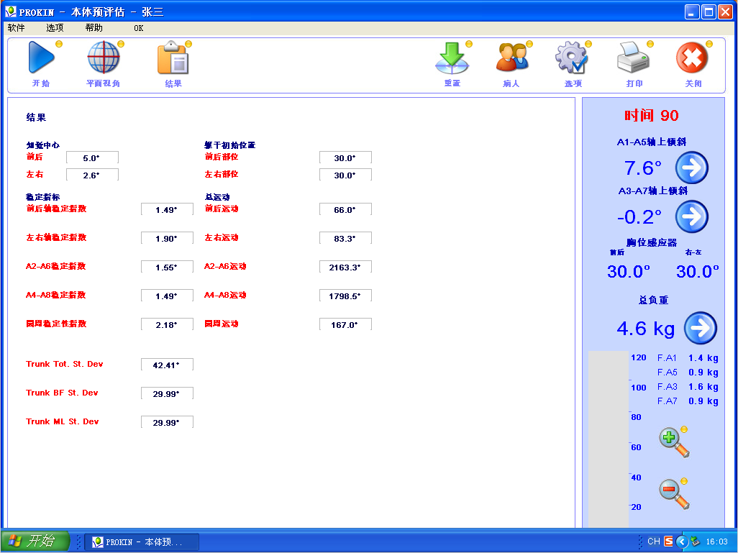Click arrow button next to 4.6 kg

701,328
